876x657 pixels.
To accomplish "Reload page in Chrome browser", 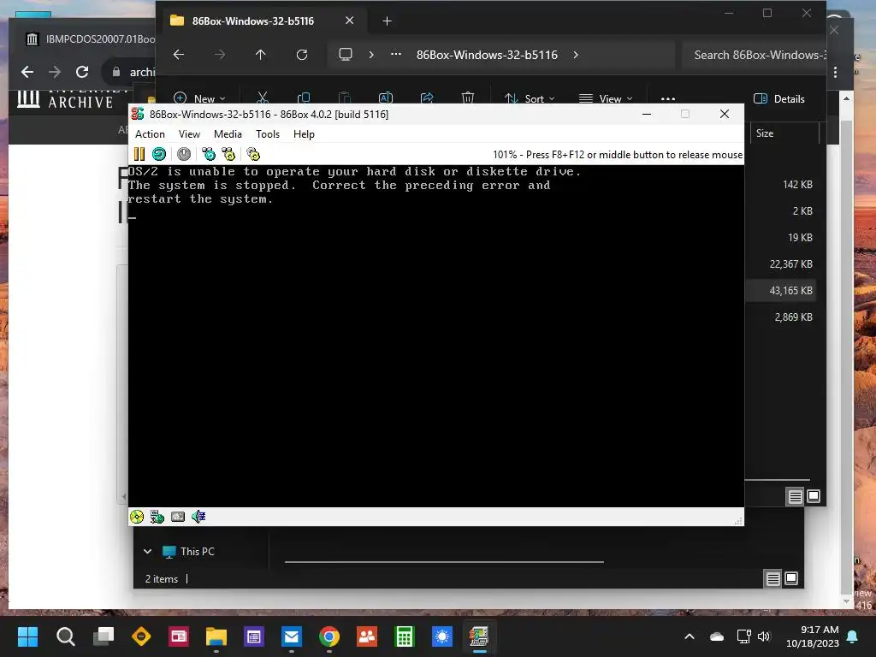I will point(82,72).
